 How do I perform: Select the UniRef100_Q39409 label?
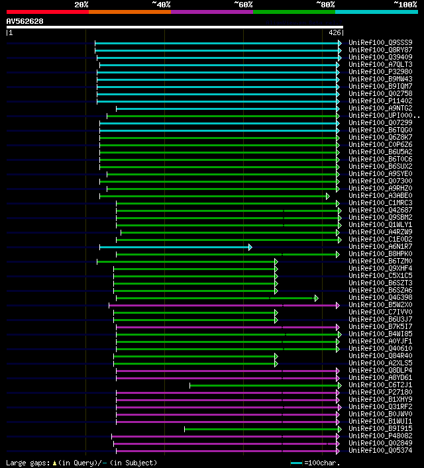[380, 57]
